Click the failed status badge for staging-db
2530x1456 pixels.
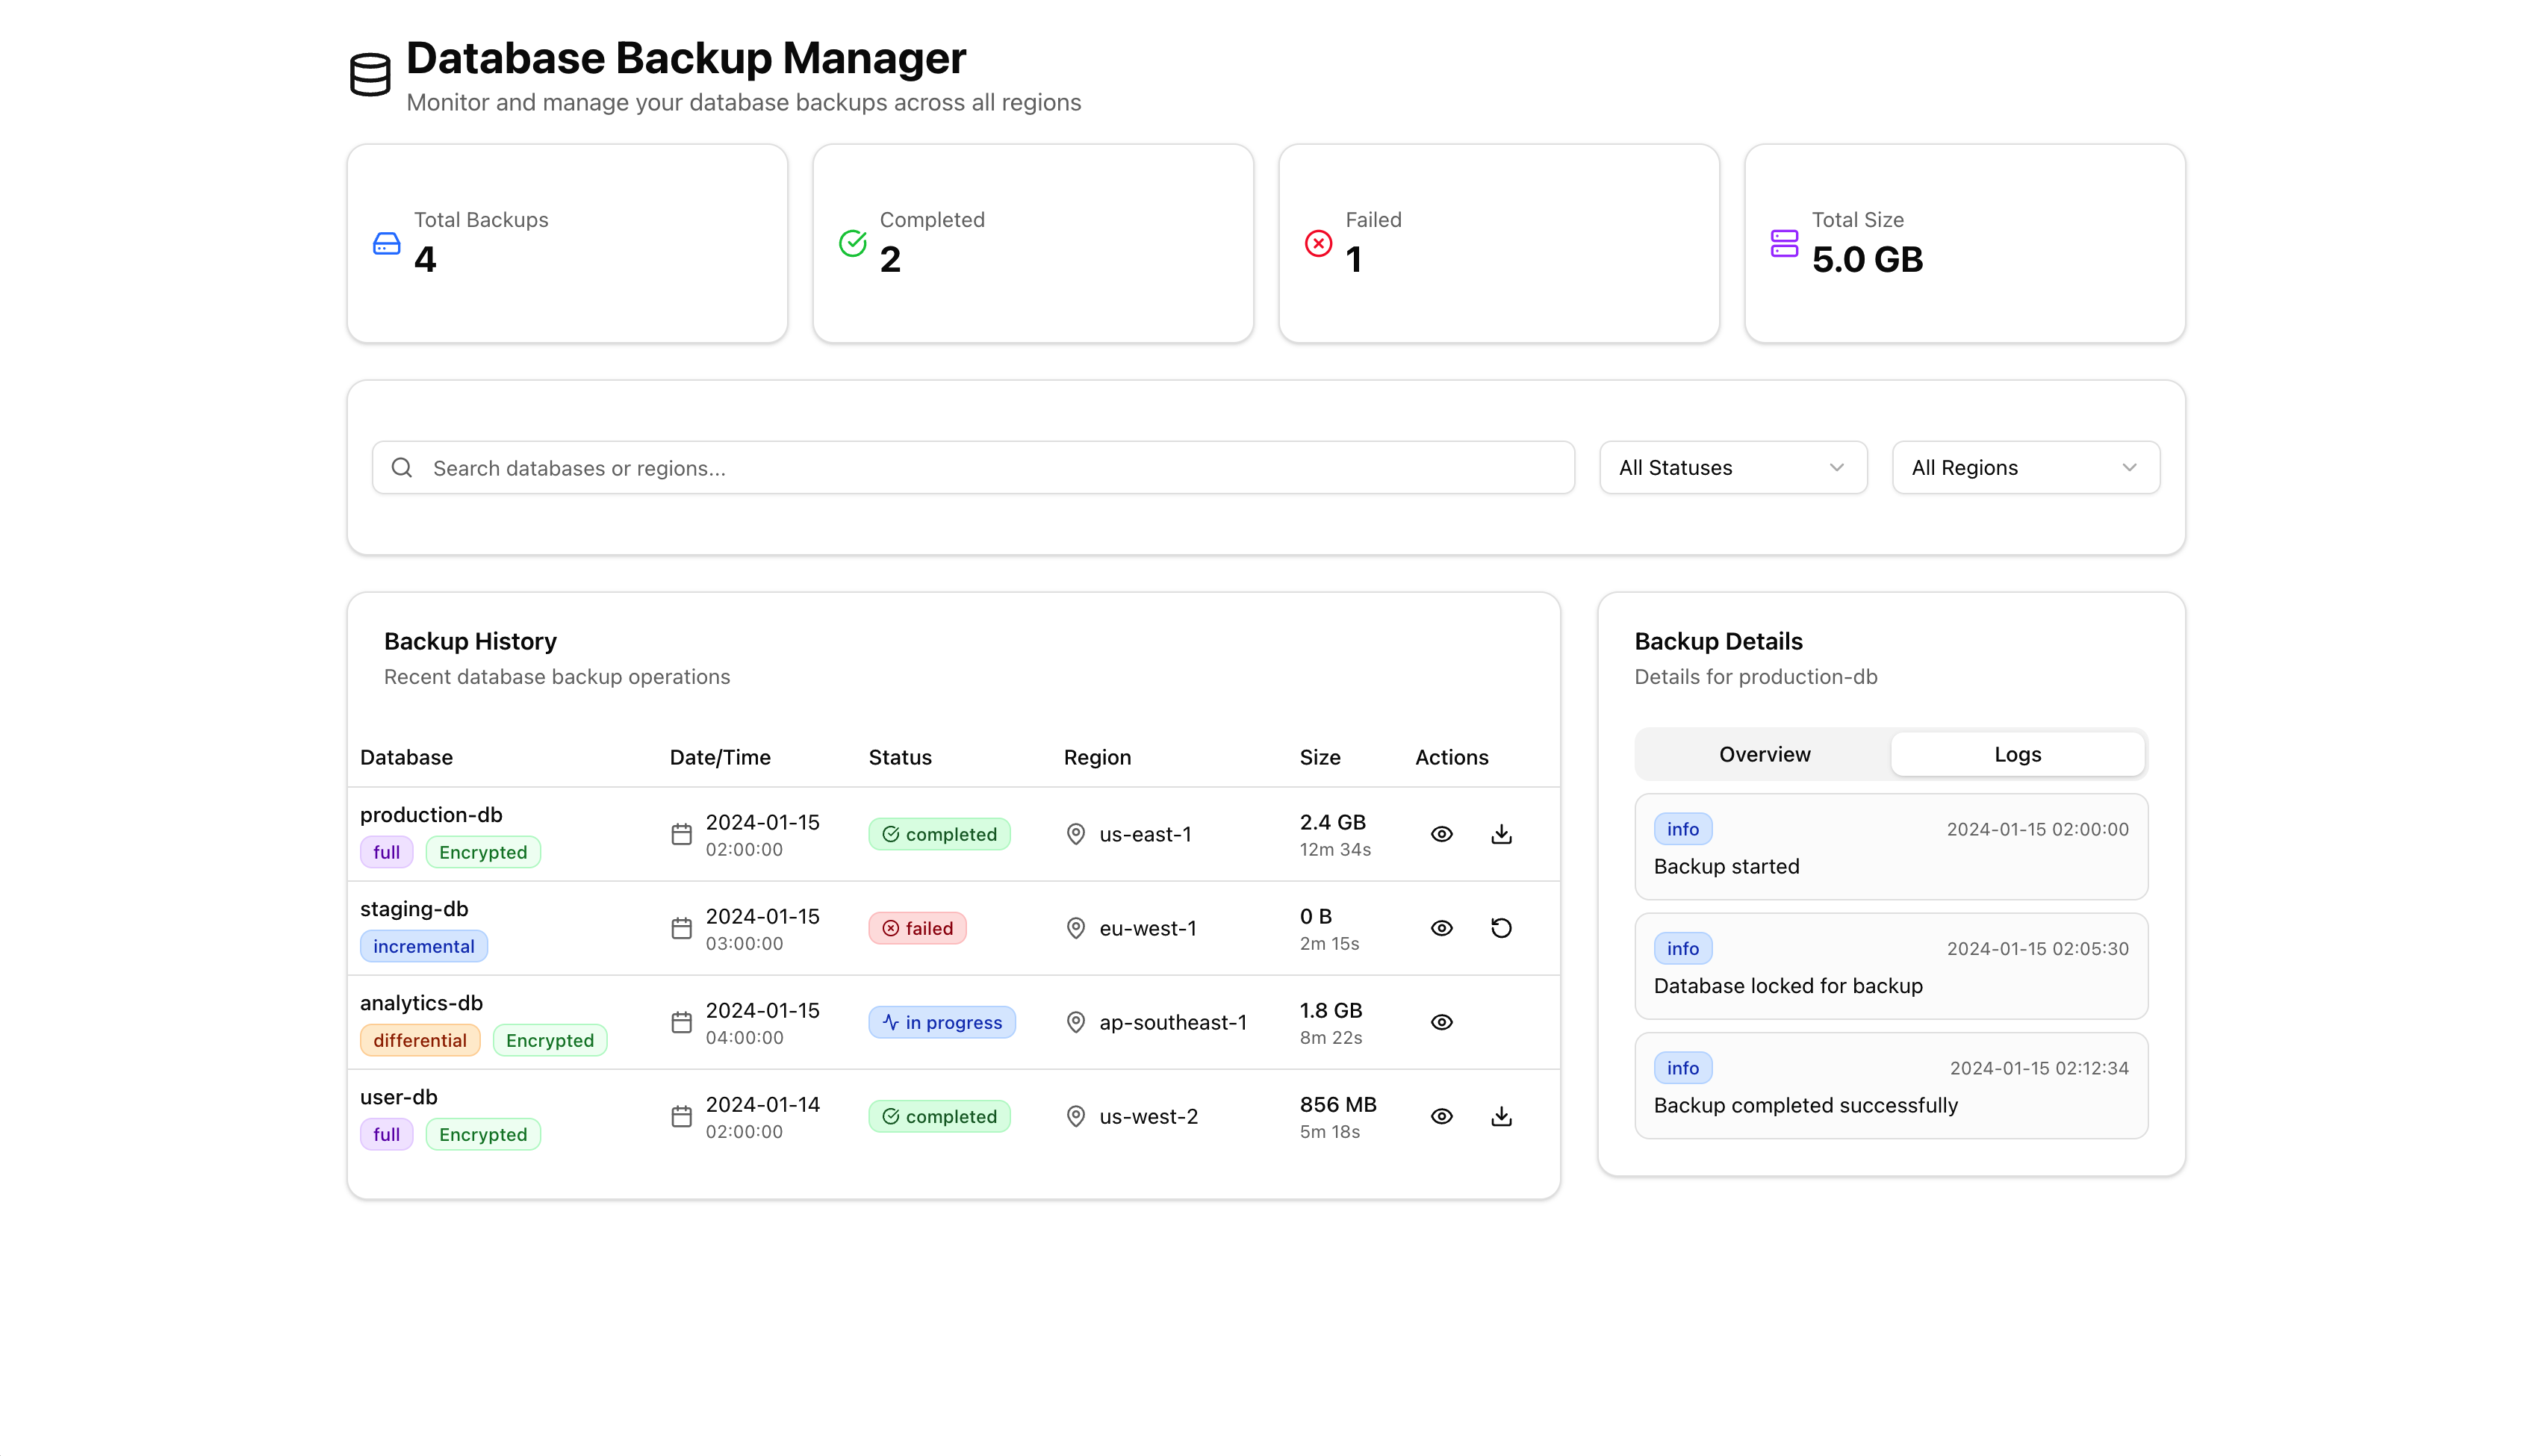917,928
